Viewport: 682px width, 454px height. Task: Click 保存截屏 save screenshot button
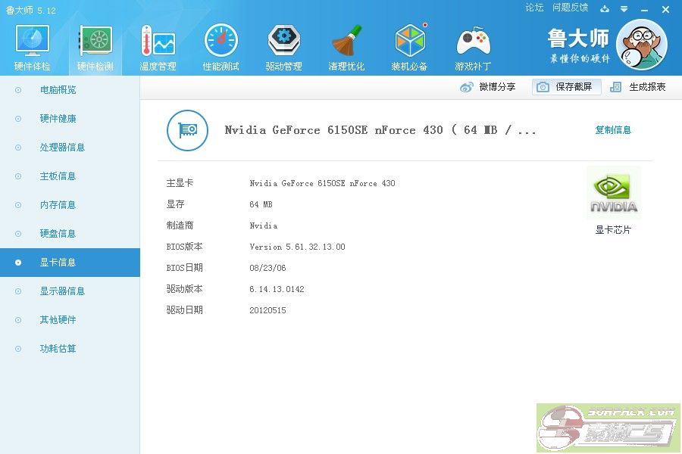pyautogui.click(x=566, y=87)
